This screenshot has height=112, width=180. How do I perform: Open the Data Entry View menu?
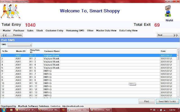point(128,31)
